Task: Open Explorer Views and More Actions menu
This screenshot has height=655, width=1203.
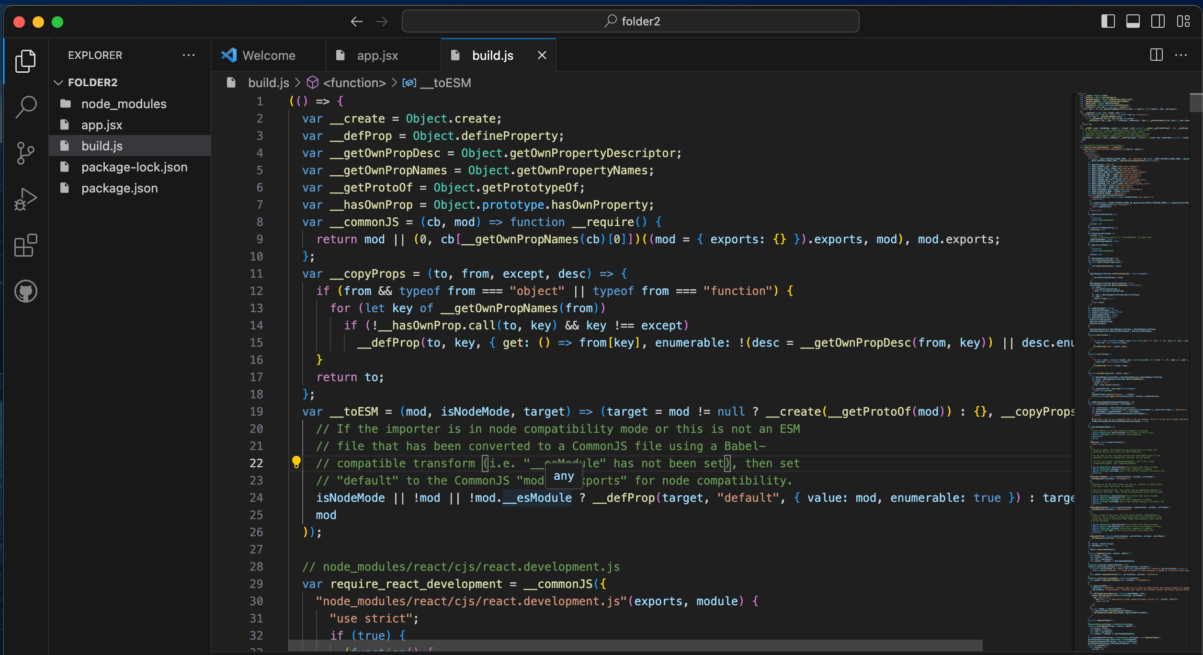Action: click(189, 55)
